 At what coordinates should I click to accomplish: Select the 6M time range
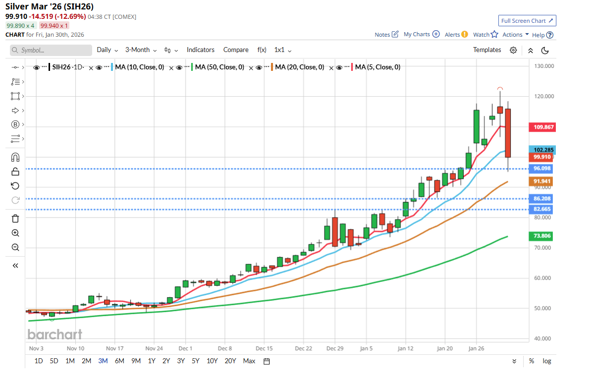119,361
